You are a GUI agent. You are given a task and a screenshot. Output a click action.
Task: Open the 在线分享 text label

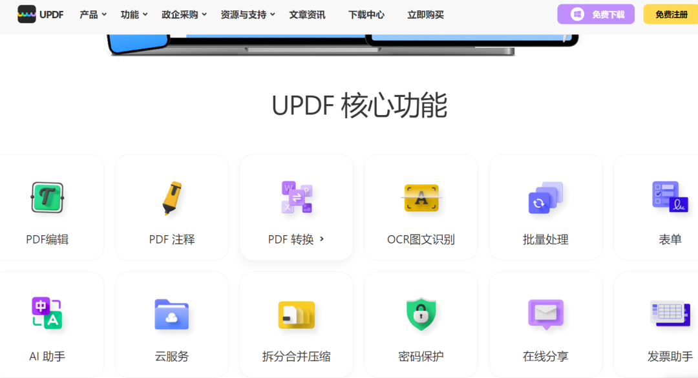click(x=545, y=356)
